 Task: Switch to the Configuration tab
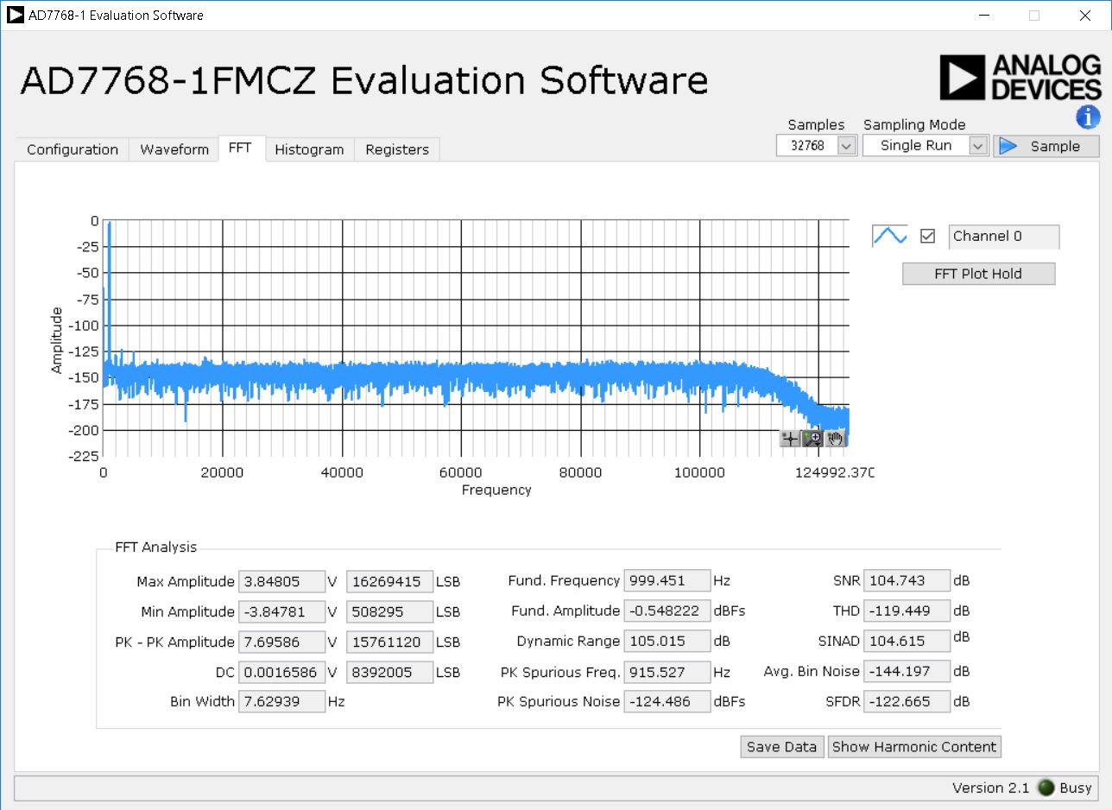point(73,149)
